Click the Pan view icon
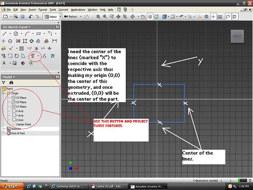 coord(118,16)
